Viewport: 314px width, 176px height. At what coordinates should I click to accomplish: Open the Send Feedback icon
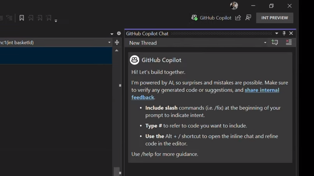(x=248, y=17)
